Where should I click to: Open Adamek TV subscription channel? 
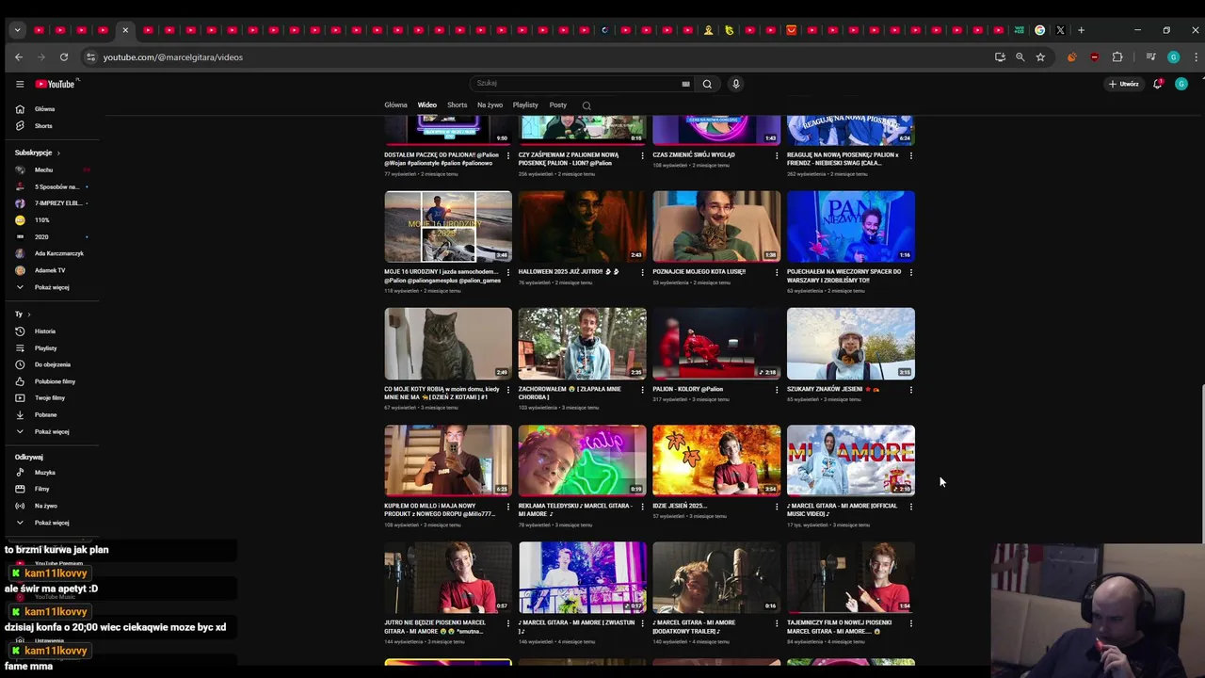[x=50, y=270]
